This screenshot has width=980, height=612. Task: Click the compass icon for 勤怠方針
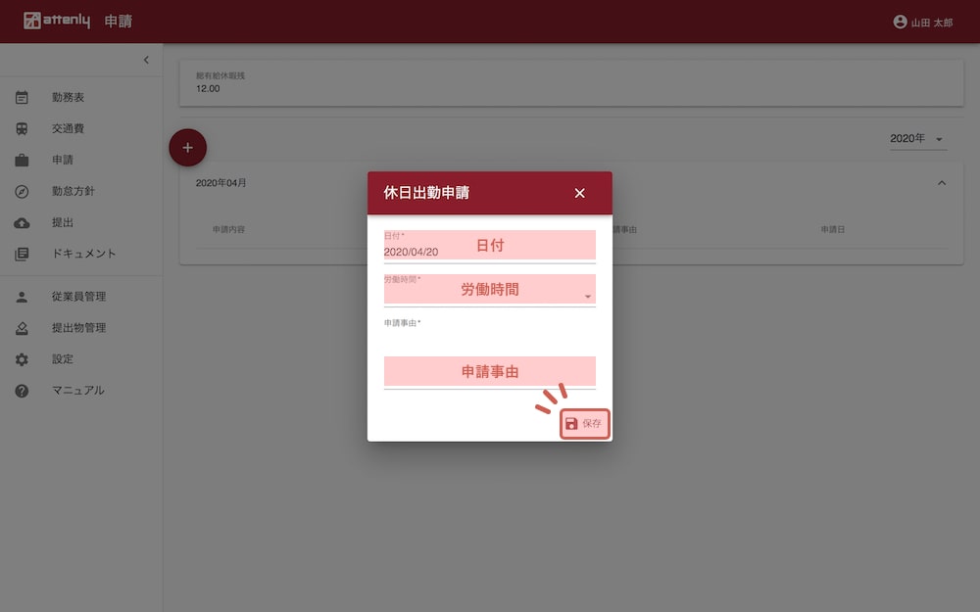22,192
